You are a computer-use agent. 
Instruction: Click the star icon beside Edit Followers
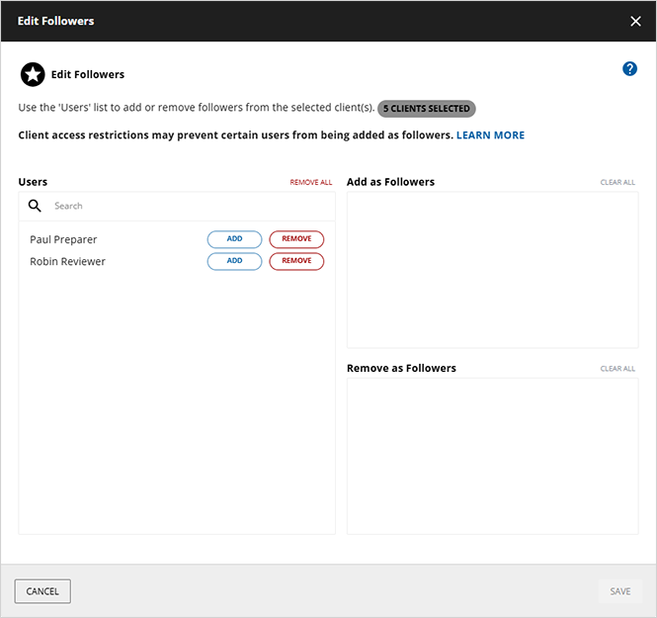33,74
